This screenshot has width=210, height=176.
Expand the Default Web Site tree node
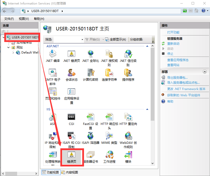coord(13,53)
